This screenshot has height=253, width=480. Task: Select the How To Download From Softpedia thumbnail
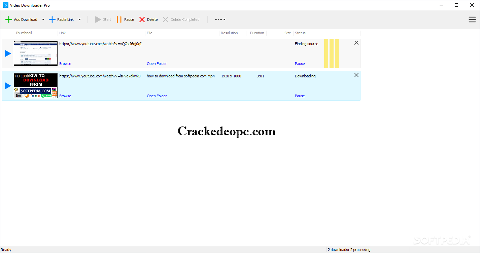(x=36, y=86)
